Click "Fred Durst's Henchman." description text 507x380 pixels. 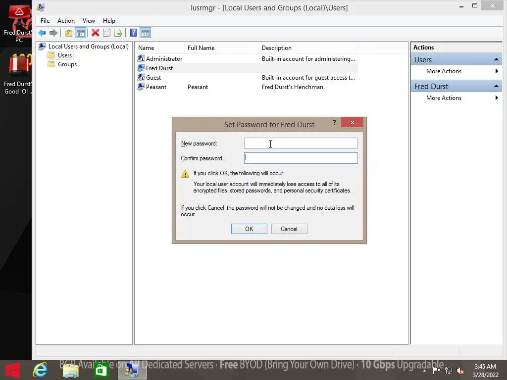coord(293,87)
